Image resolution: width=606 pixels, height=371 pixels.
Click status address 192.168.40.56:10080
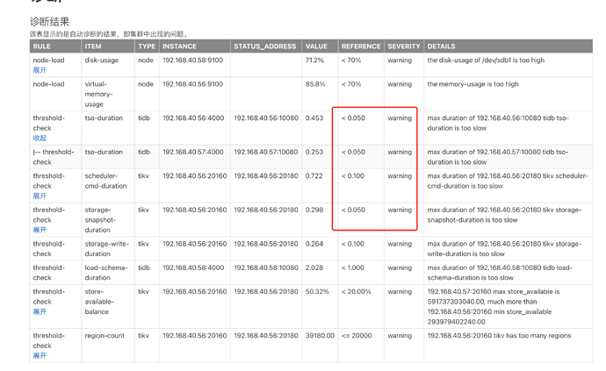266,118
